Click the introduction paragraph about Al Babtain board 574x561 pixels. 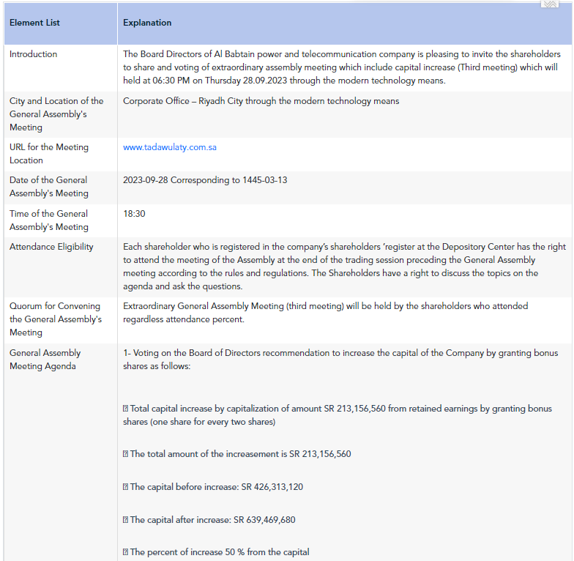click(x=341, y=67)
